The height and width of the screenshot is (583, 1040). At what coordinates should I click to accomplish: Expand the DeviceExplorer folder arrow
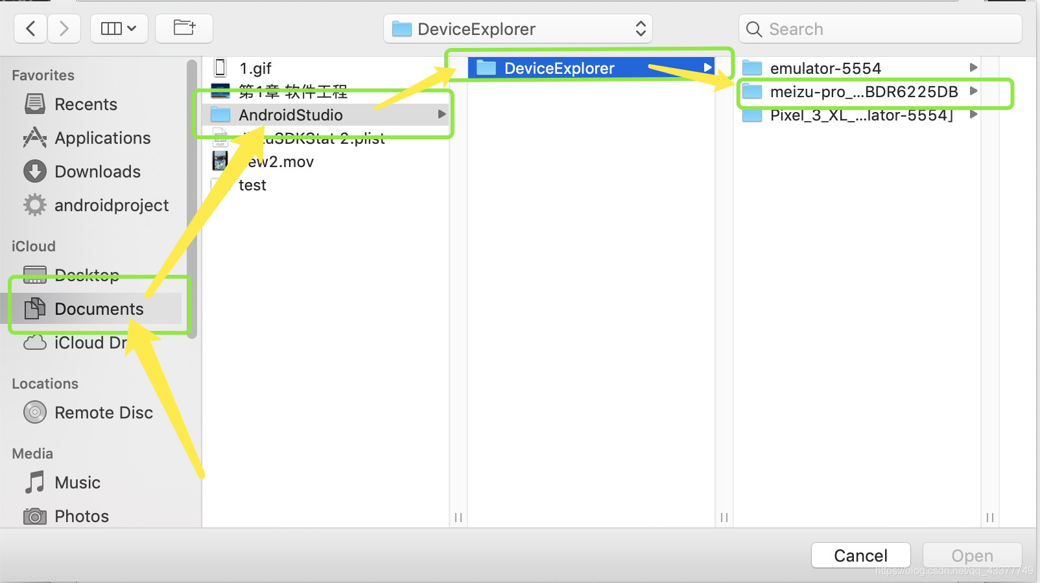(x=707, y=67)
